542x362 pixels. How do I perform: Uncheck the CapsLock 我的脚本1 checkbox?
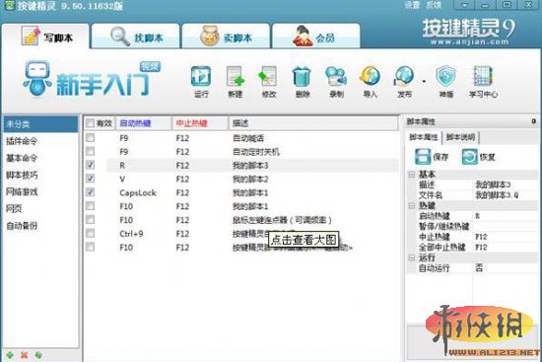point(91,192)
